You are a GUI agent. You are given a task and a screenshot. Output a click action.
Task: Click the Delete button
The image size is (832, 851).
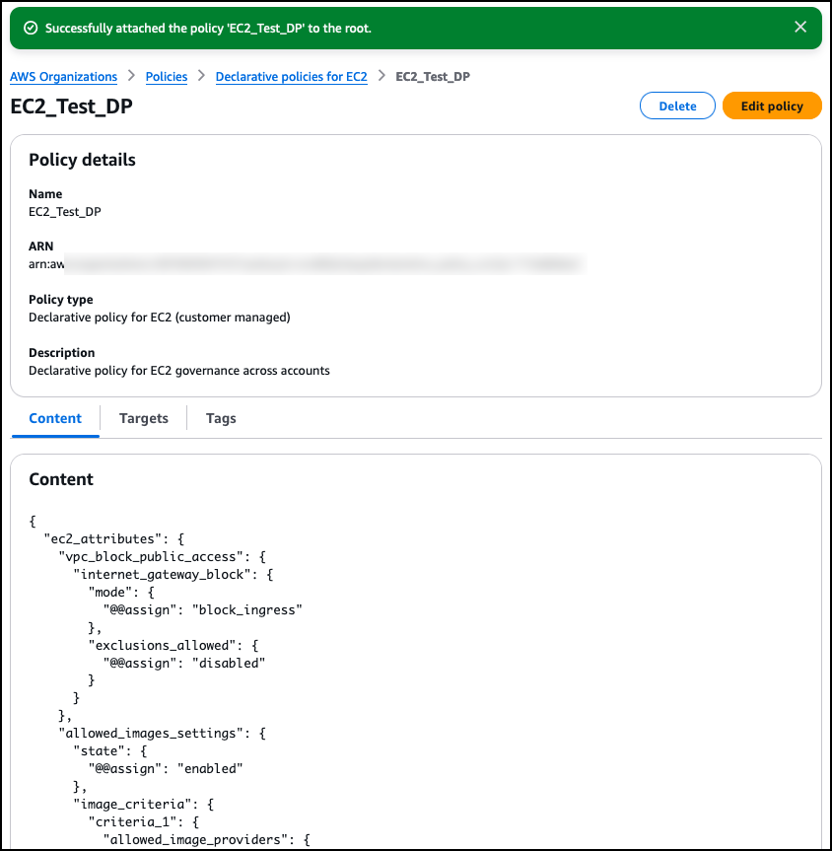pyautogui.click(x=677, y=106)
